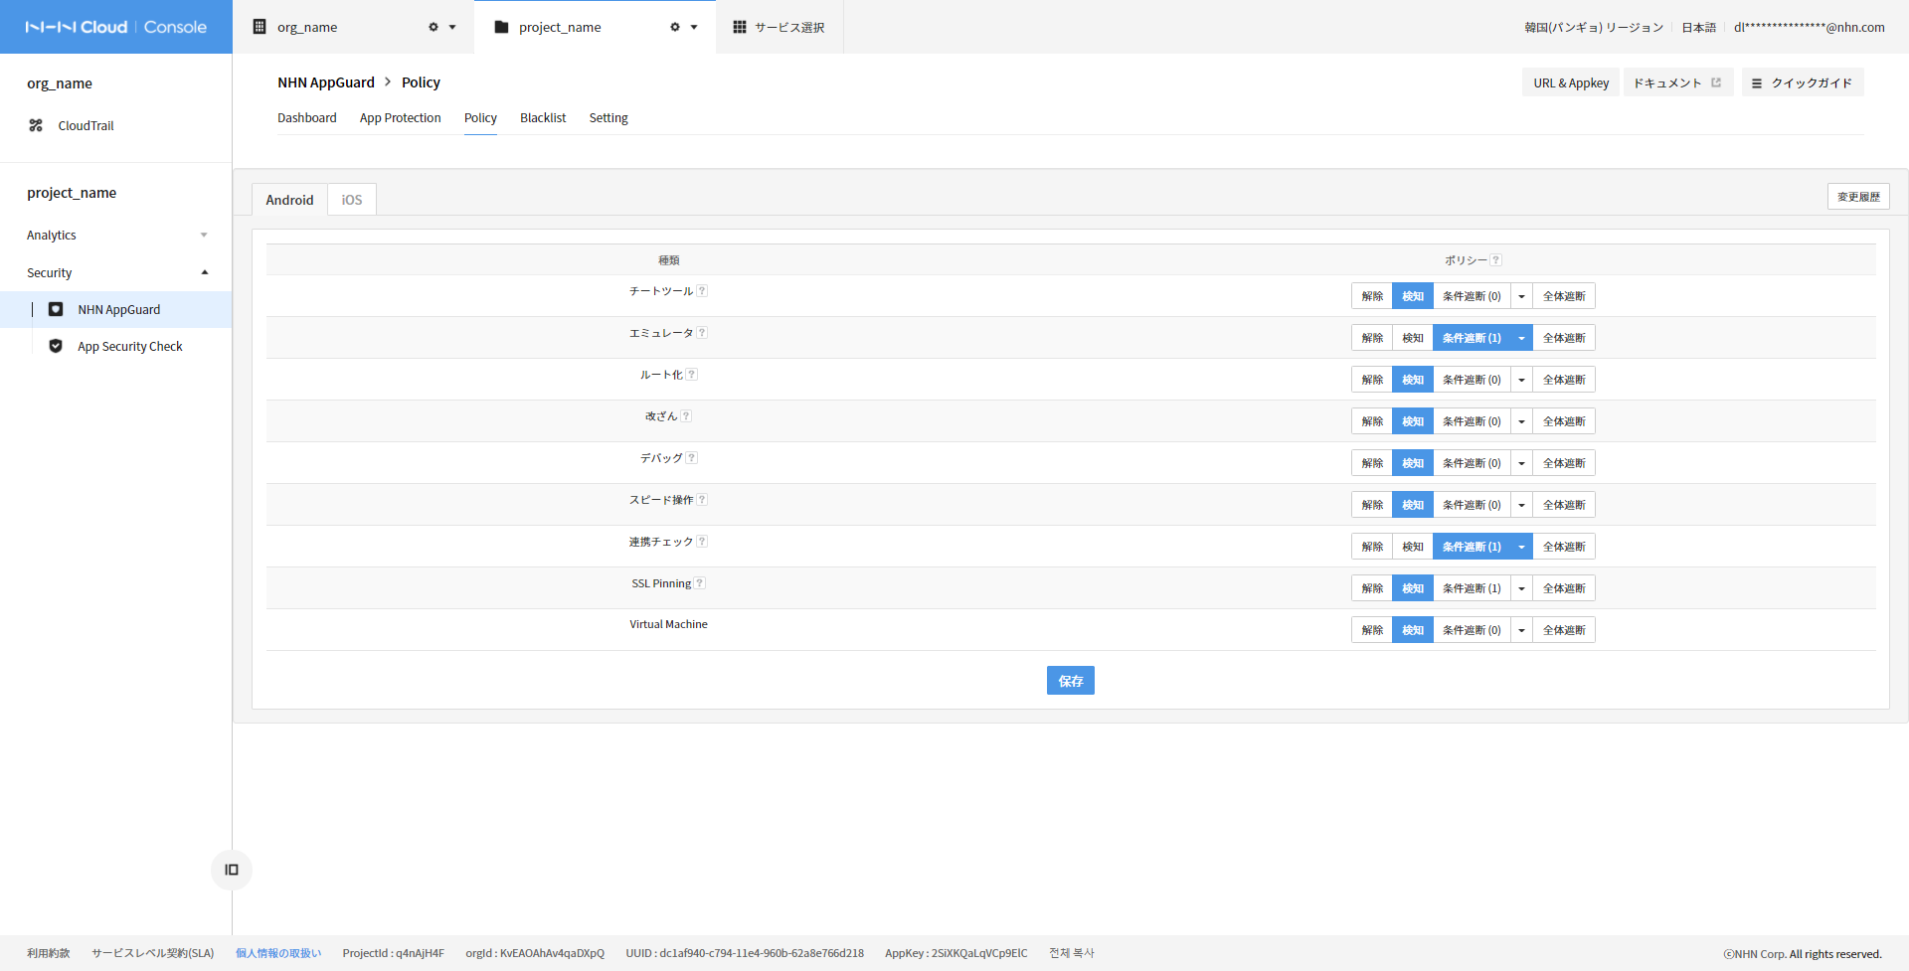Open 条件遮断 dropdown arrow for チートツール
The width and height of the screenshot is (1909, 971).
point(1521,296)
